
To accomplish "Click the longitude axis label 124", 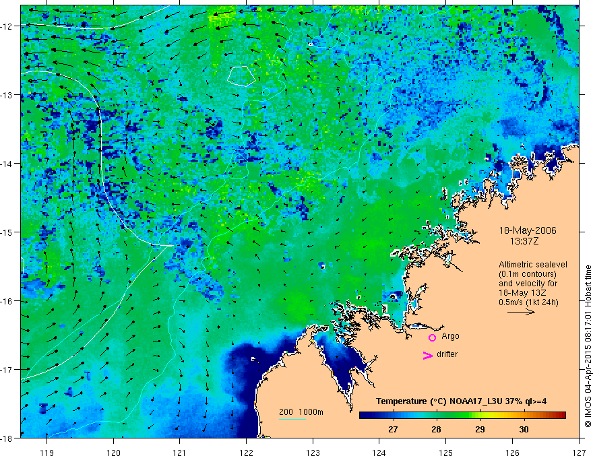I will pyautogui.click(x=379, y=453).
